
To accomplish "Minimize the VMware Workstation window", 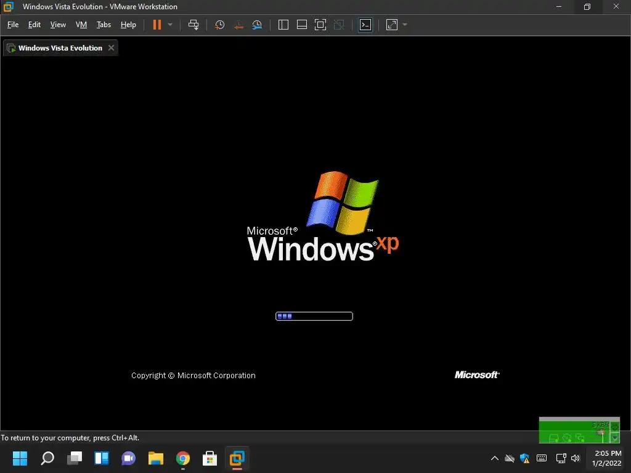I will pyautogui.click(x=558, y=6).
